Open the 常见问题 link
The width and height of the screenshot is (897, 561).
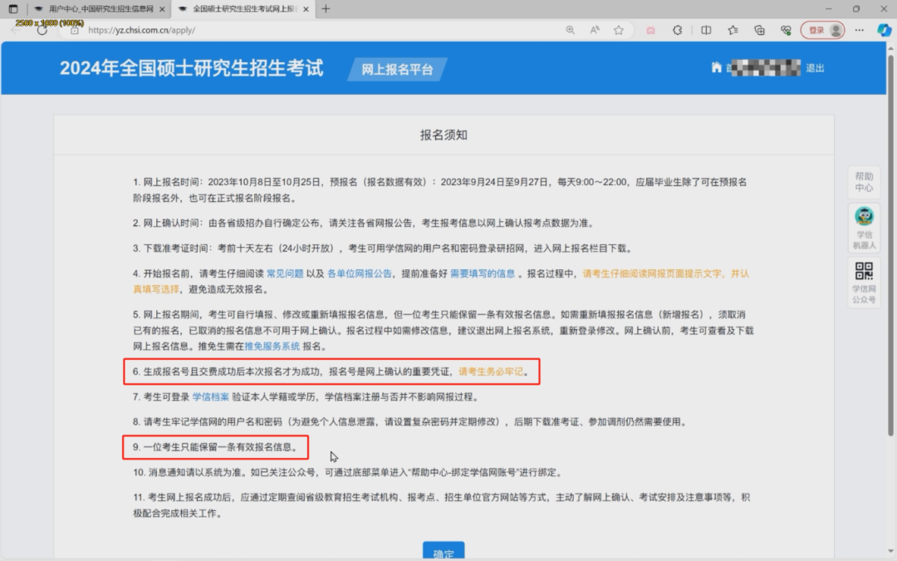coord(284,273)
